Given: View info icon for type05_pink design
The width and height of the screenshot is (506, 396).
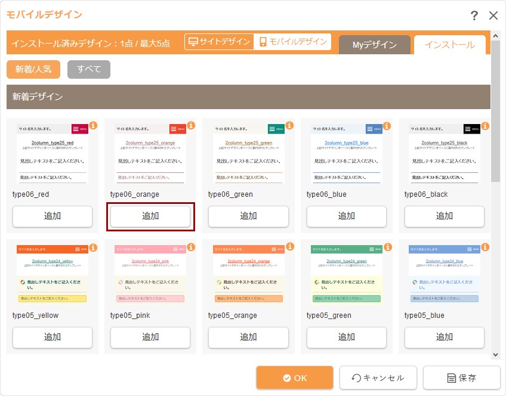Looking at the screenshot, I should point(191,246).
